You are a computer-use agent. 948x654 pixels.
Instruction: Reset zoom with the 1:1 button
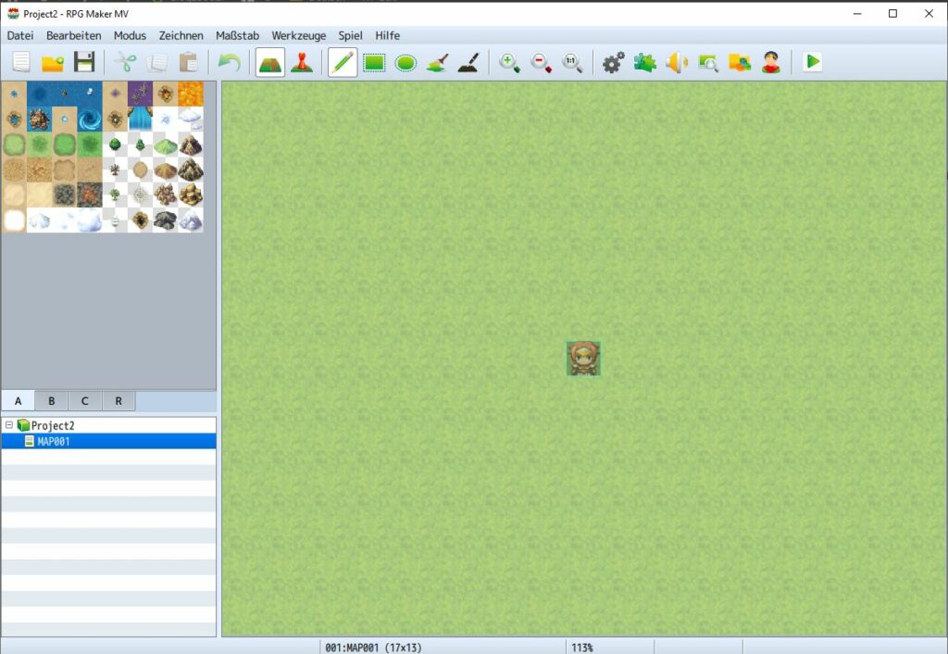(572, 63)
